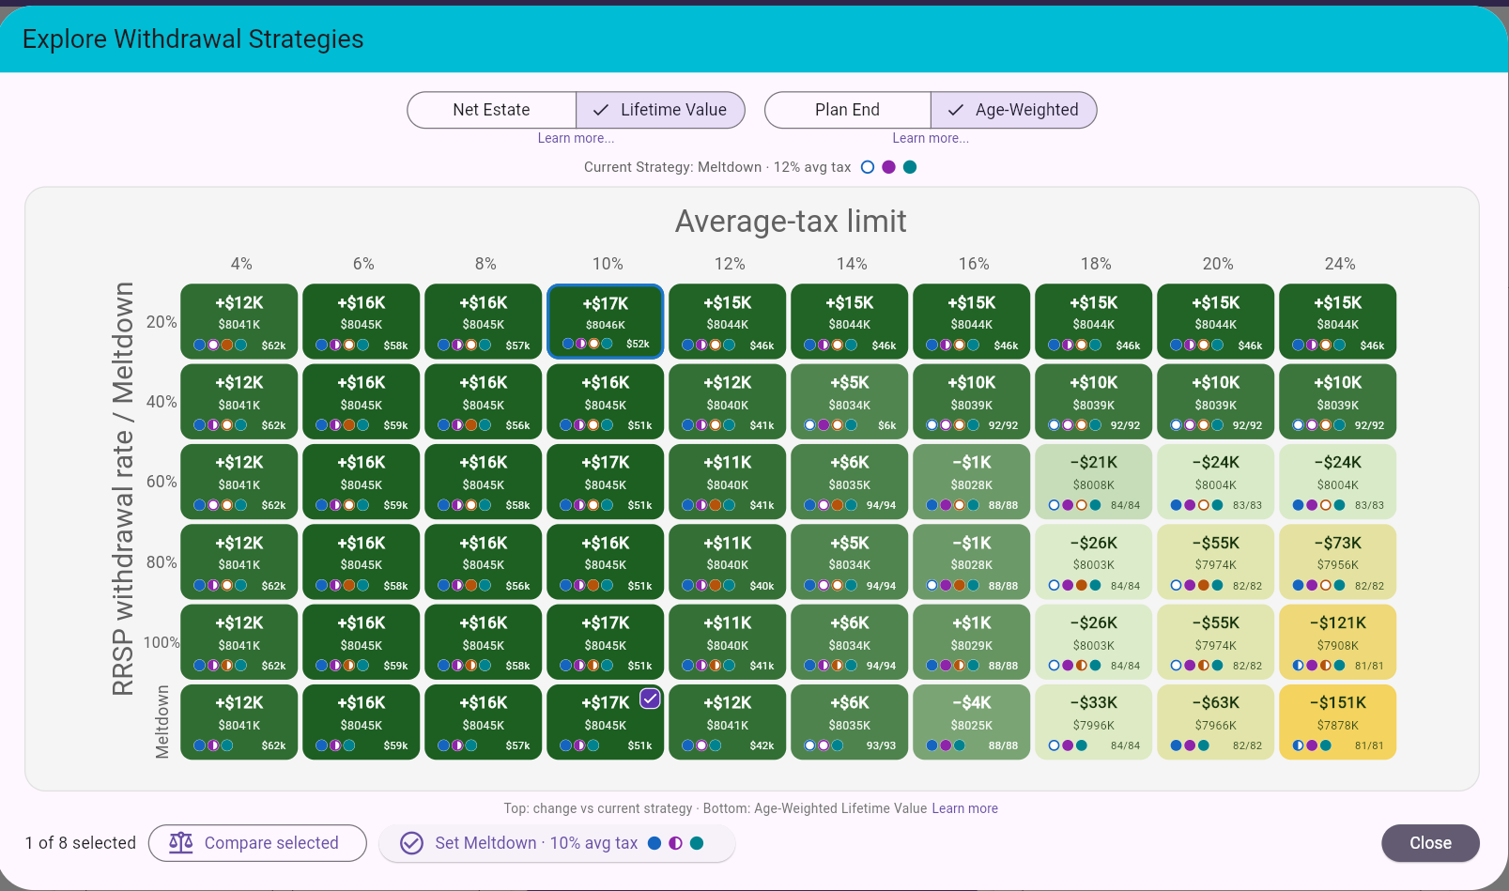The image size is (1509, 891).
Task: Select the −$21K cell in the 60% row
Action: pos(1094,482)
